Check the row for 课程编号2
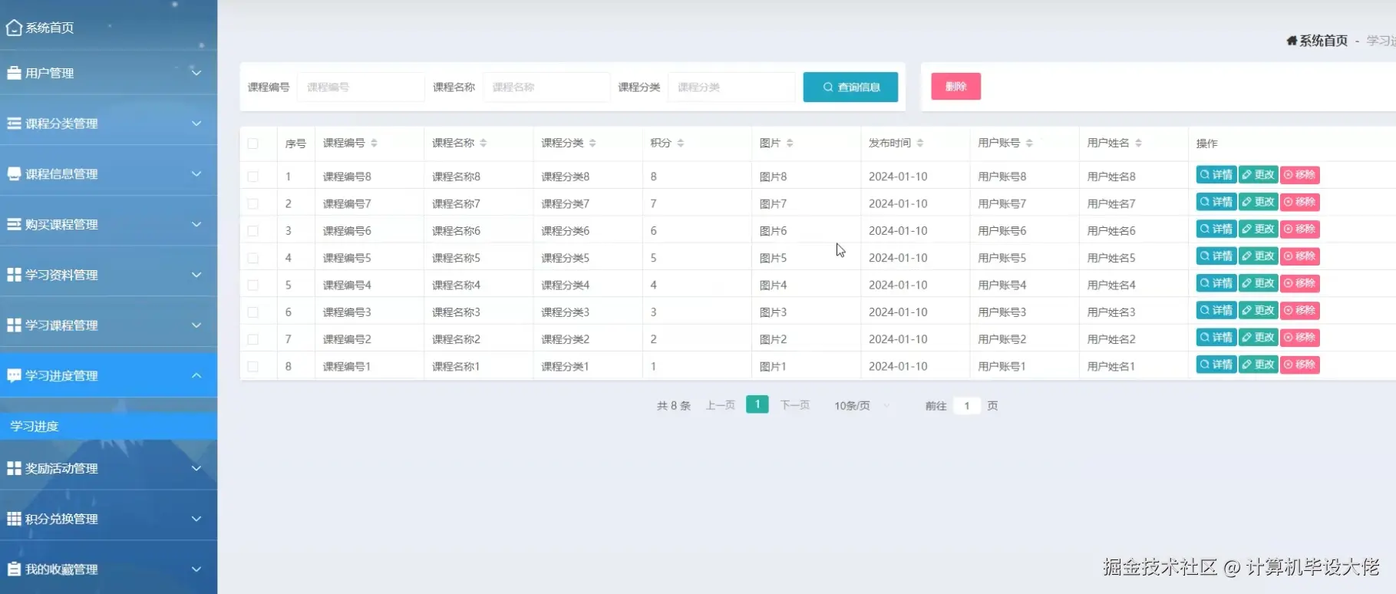 tap(253, 339)
